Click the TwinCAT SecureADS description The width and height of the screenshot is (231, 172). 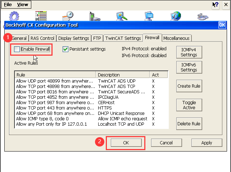[x=122, y=92]
